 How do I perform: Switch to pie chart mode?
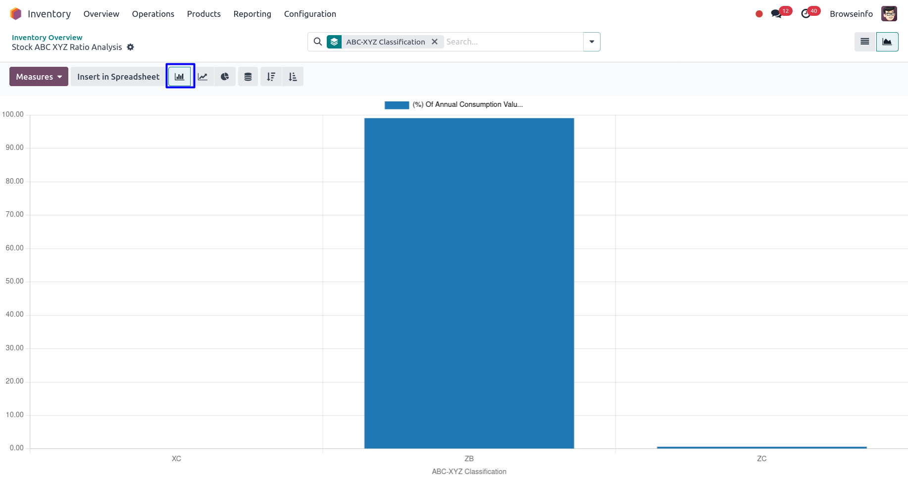[225, 77]
